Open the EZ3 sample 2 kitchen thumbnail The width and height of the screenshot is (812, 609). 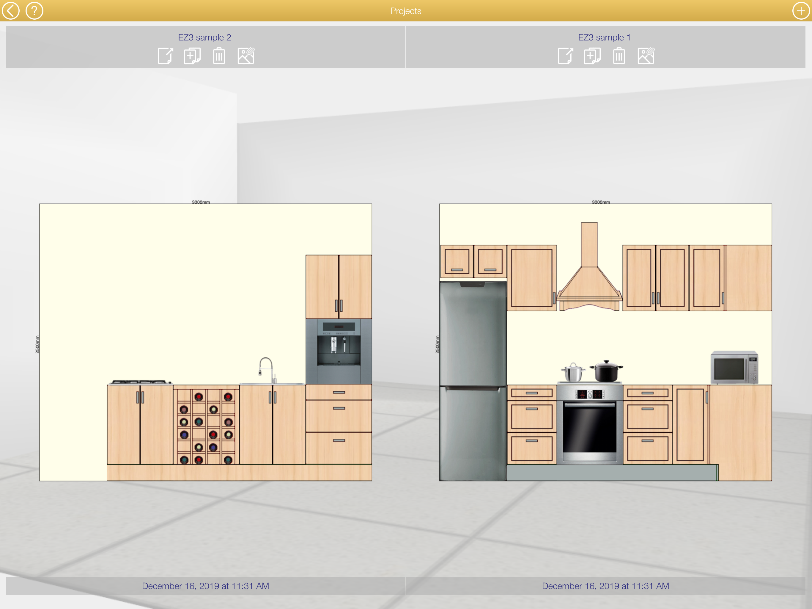pyautogui.click(x=206, y=342)
